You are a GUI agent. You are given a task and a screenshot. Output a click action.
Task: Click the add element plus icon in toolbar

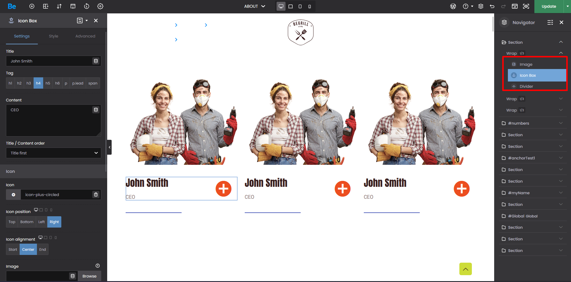pos(32,6)
